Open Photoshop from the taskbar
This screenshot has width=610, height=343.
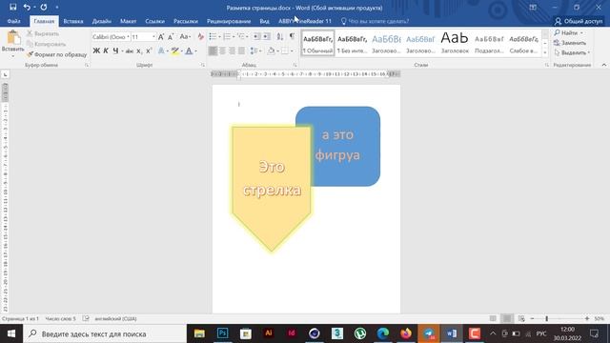(x=222, y=333)
